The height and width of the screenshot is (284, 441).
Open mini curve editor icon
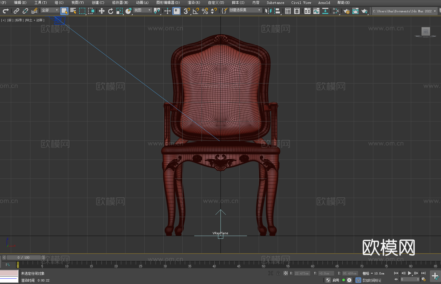tap(8, 264)
